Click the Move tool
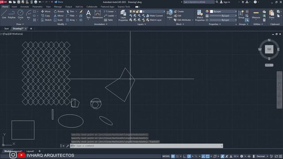Viewport: 283px width, 159px height. coord(46,11)
